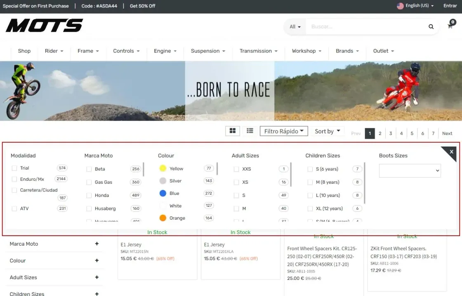Select the White colour swatch
The image size is (462, 296).
click(163, 206)
